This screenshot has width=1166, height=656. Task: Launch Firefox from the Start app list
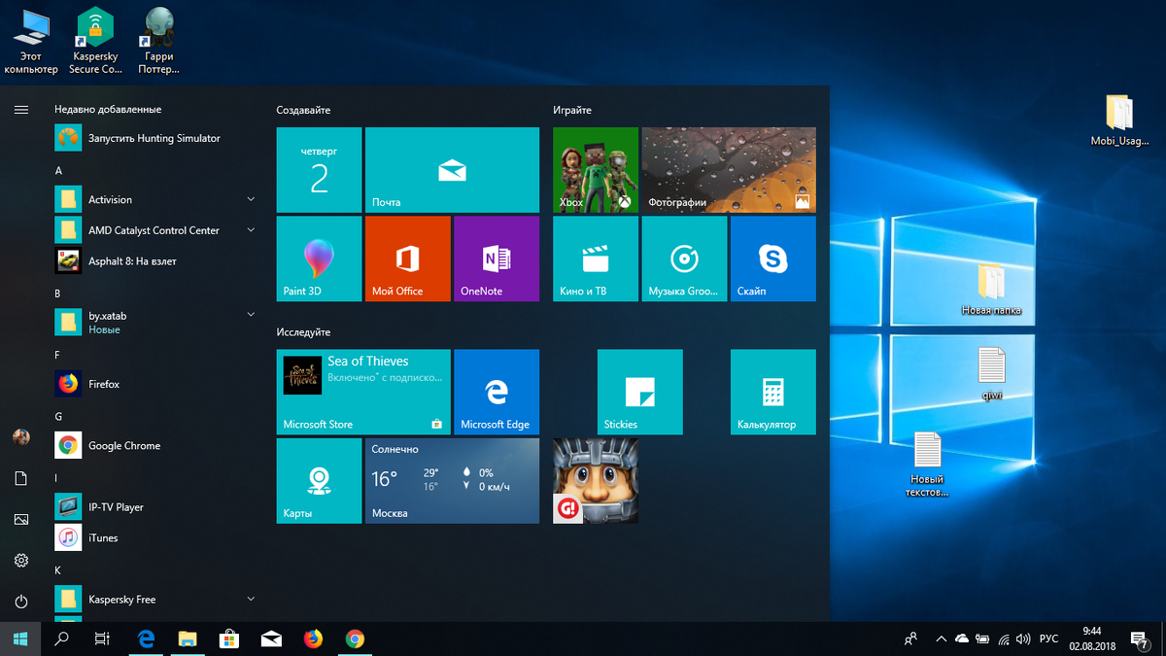155,384
